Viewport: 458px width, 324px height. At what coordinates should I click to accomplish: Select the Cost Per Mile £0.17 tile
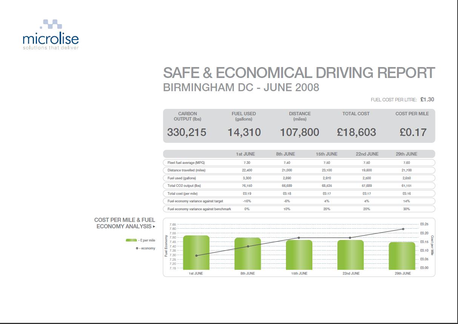click(411, 132)
